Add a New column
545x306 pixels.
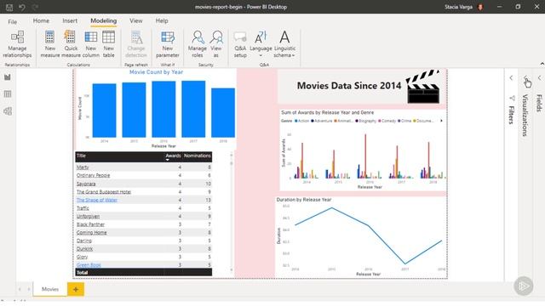point(91,44)
